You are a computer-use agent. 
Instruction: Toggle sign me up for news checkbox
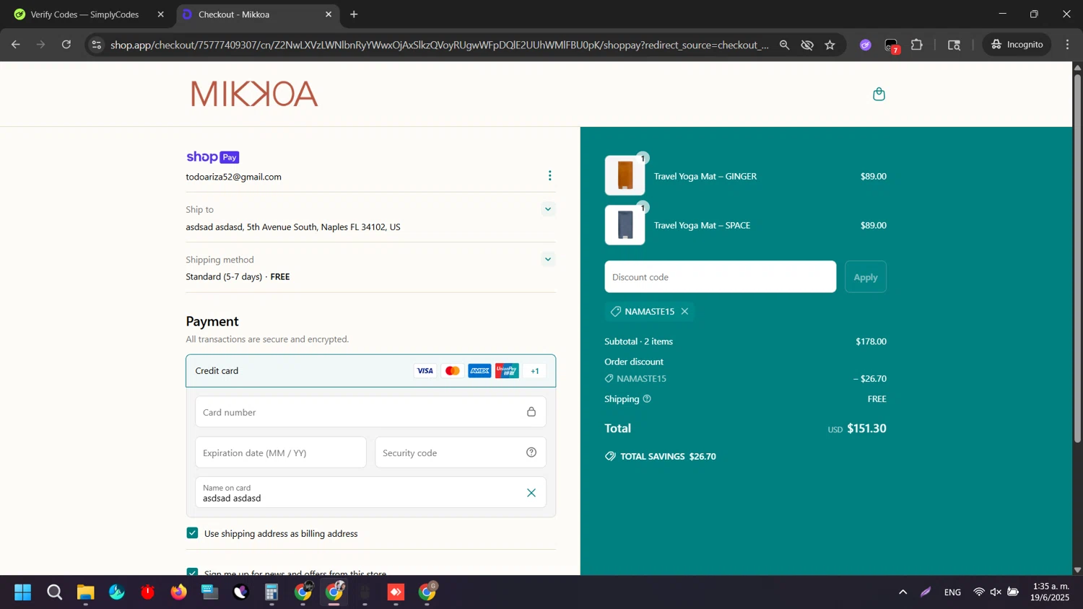[x=192, y=571]
